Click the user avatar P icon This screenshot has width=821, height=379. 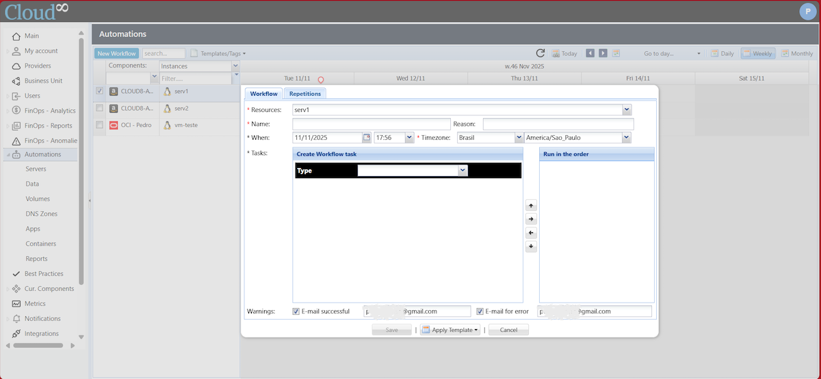tap(807, 11)
